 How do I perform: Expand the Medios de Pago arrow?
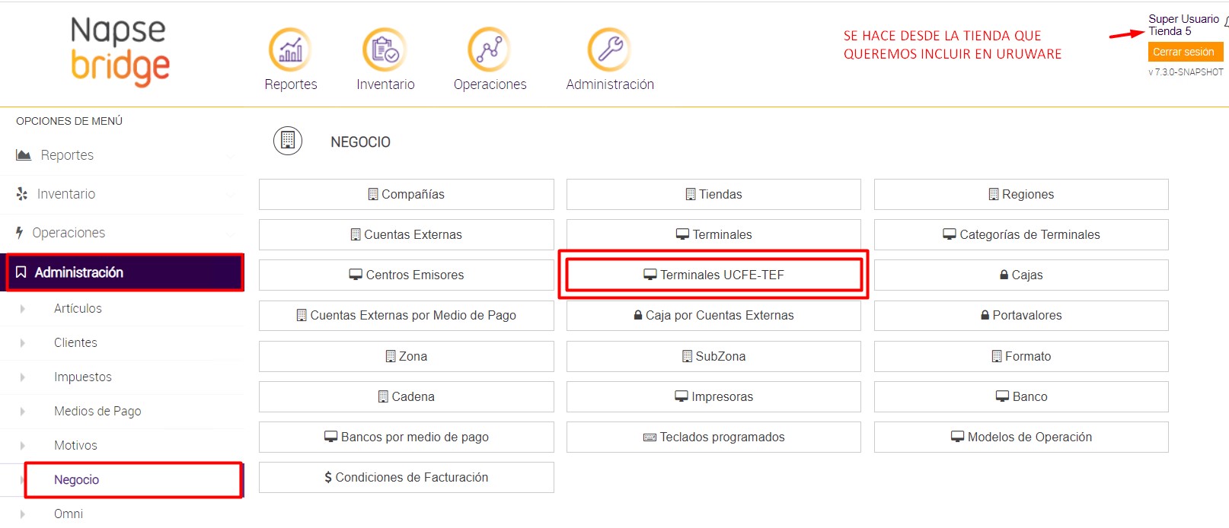[x=23, y=412]
